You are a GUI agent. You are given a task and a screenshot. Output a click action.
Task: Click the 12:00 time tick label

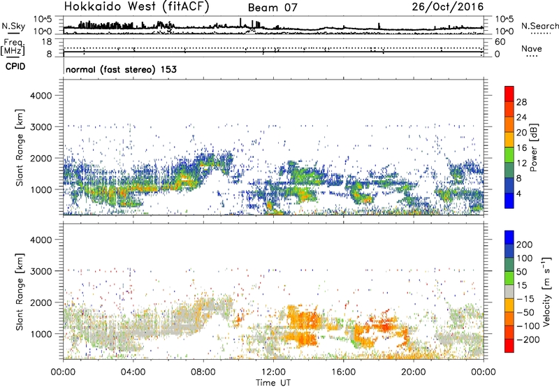point(273,372)
